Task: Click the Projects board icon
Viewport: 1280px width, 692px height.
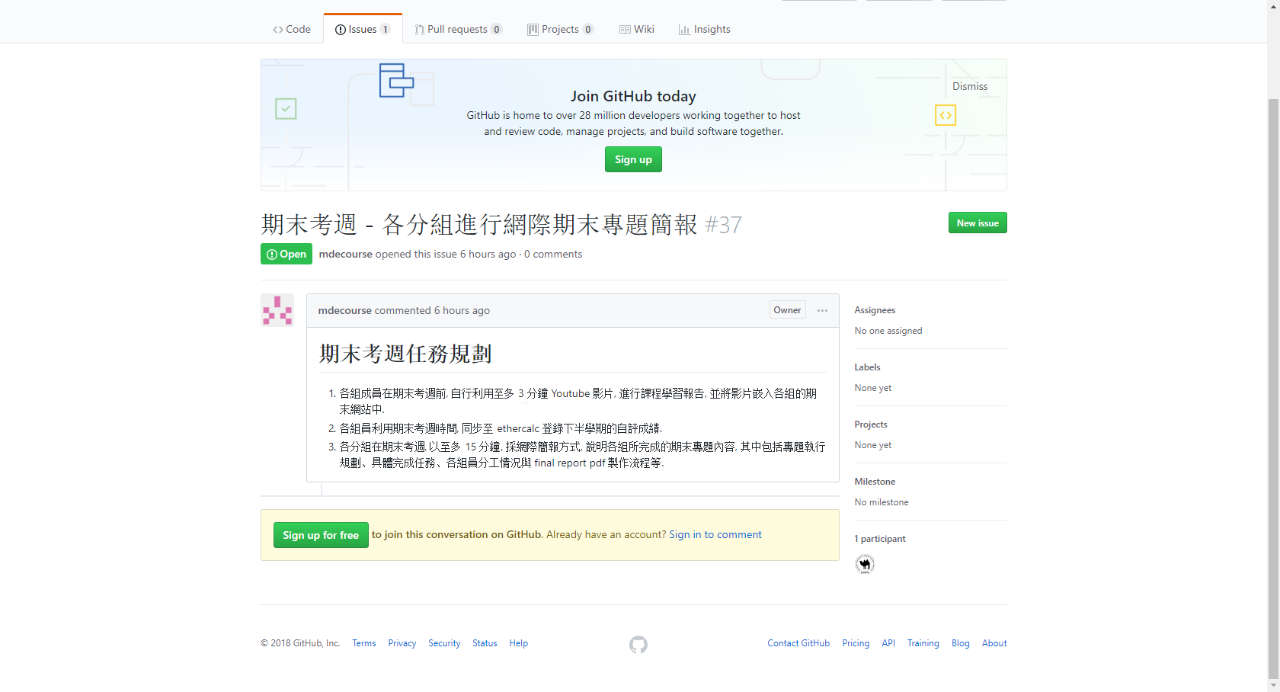Action: point(533,30)
